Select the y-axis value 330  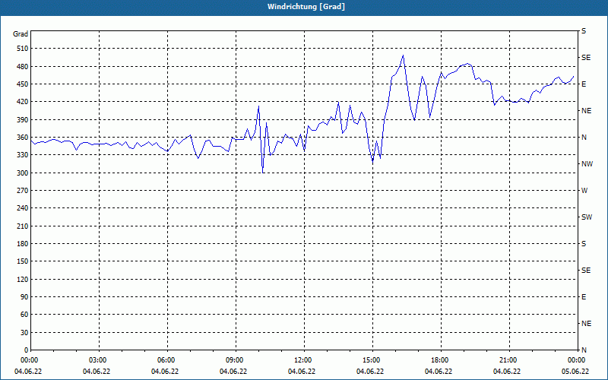(23, 155)
